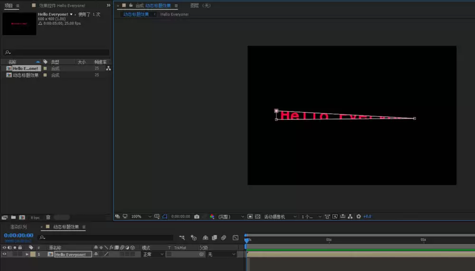Enable motion blur switch in timeline toolbar
The width and height of the screenshot is (475, 271).
(x=224, y=238)
